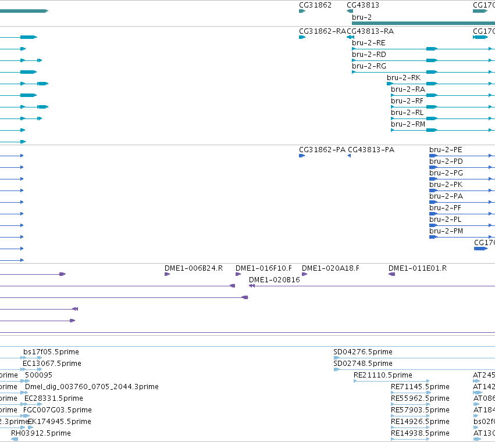Click the DME1-016F10.F clone label
This screenshot has height=442, width=495.
point(263,268)
